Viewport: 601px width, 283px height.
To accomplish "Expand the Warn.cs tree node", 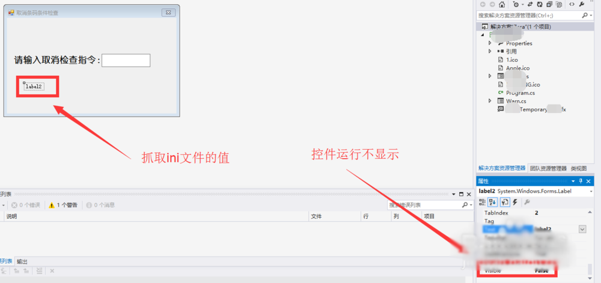I will [490, 101].
